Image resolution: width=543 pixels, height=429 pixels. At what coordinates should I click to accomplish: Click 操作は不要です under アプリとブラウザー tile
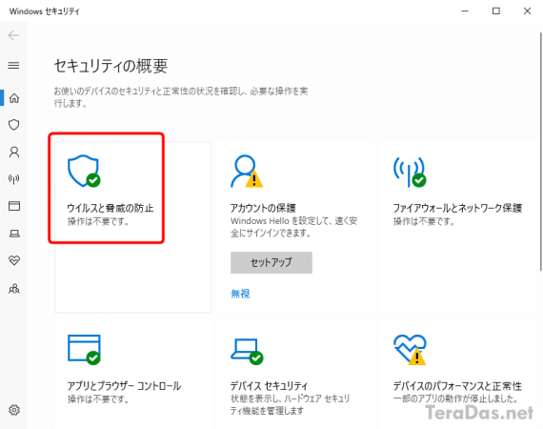98,398
